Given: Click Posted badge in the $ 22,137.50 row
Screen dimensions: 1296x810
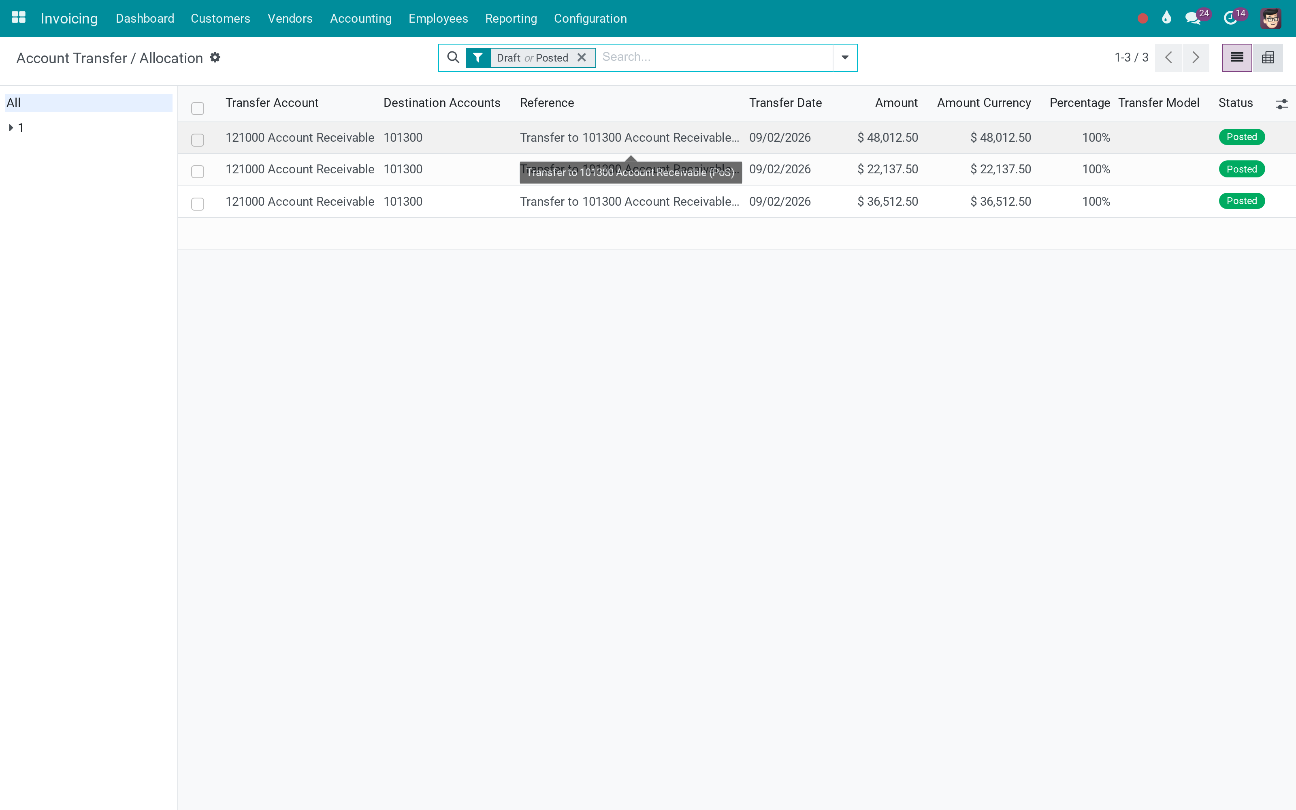Looking at the screenshot, I should [1241, 169].
